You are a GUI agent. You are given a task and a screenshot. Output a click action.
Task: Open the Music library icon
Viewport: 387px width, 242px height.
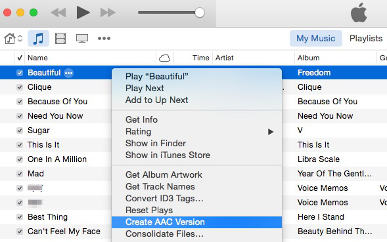pyautogui.click(x=38, y=39)
